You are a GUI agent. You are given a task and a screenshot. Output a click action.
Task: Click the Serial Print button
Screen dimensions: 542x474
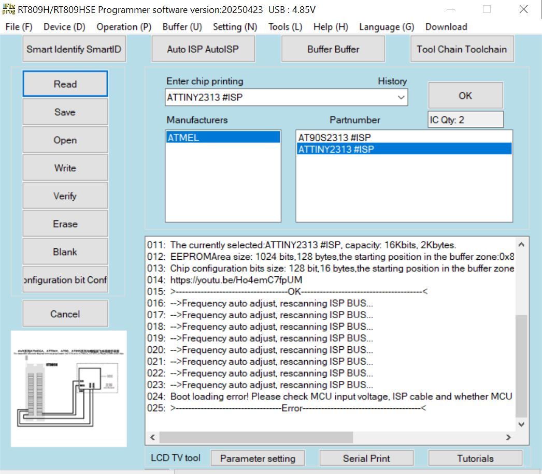(366, 458)
